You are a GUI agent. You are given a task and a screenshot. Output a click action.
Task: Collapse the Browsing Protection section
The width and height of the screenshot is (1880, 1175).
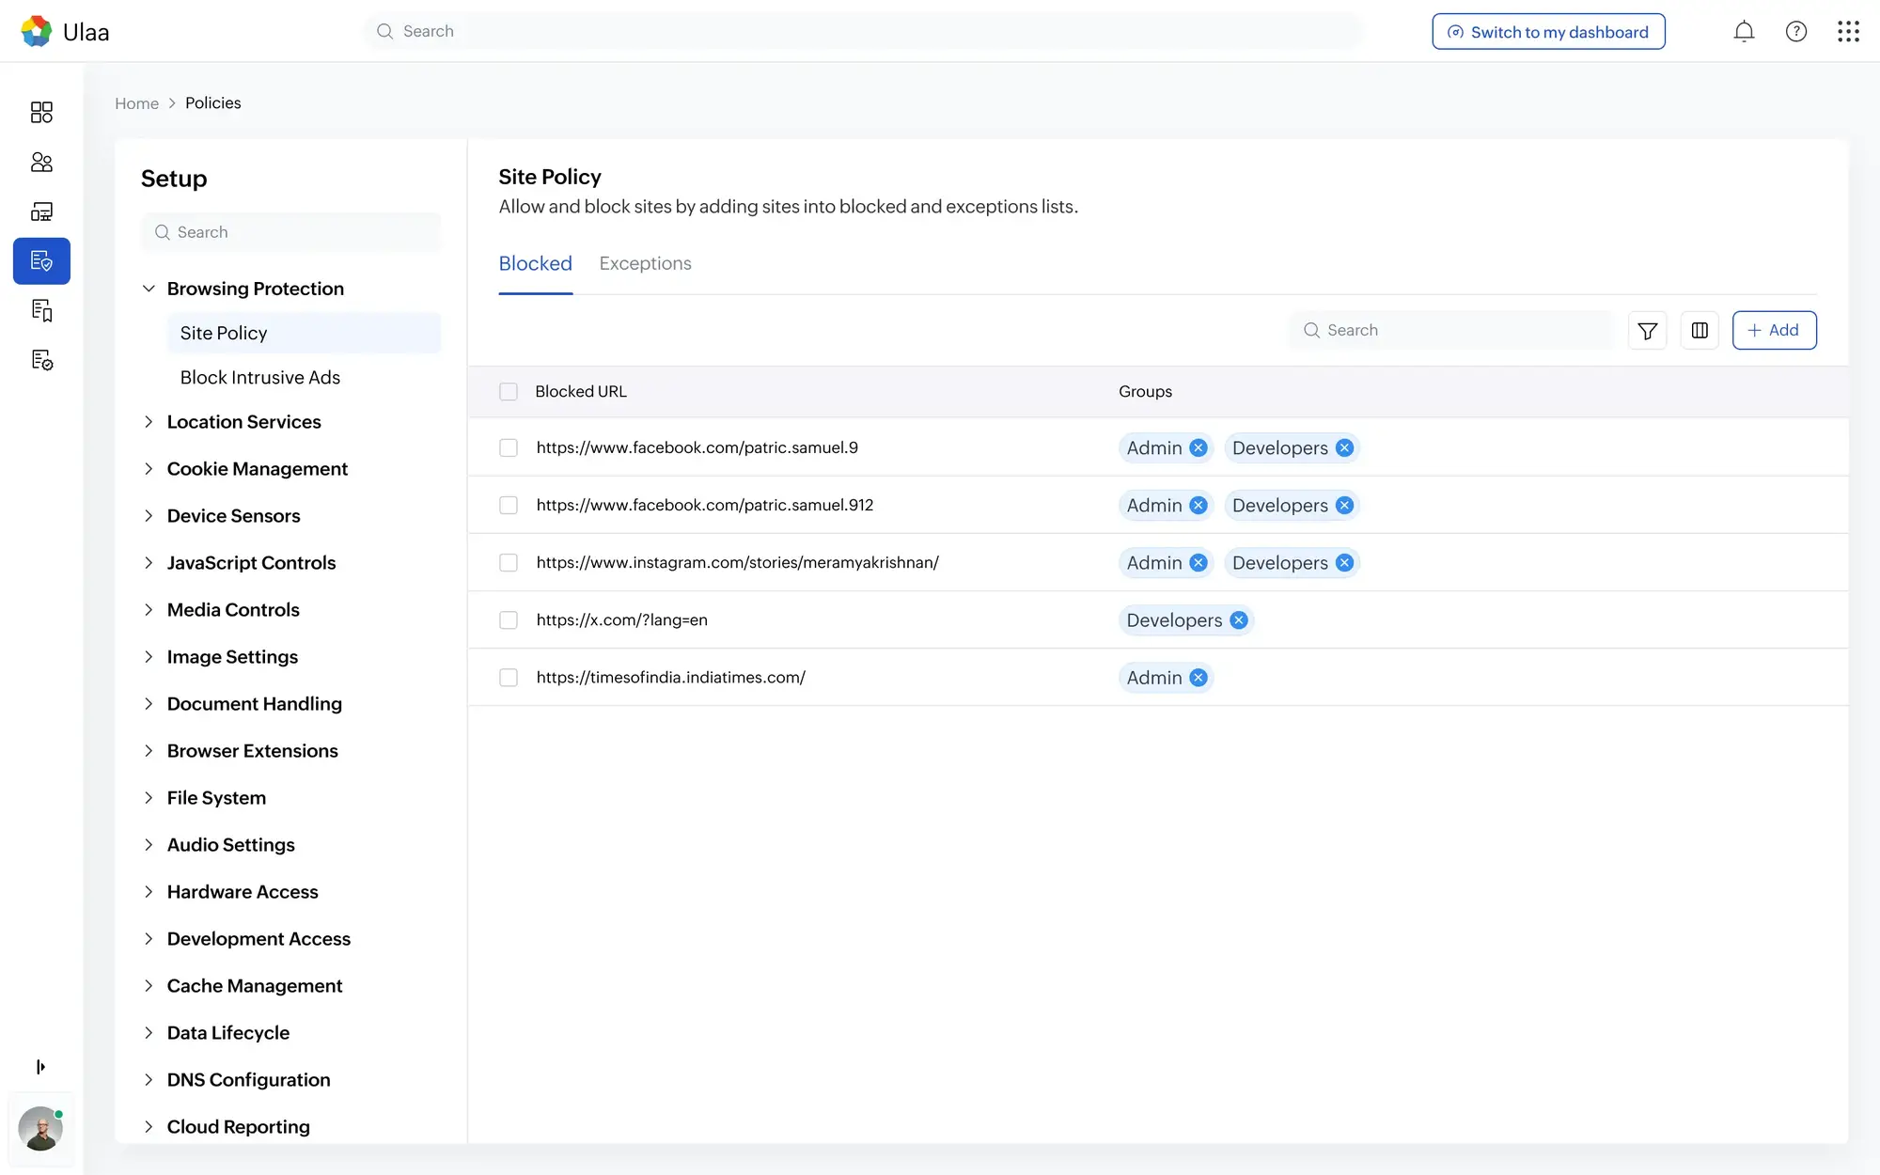[149, 289]
